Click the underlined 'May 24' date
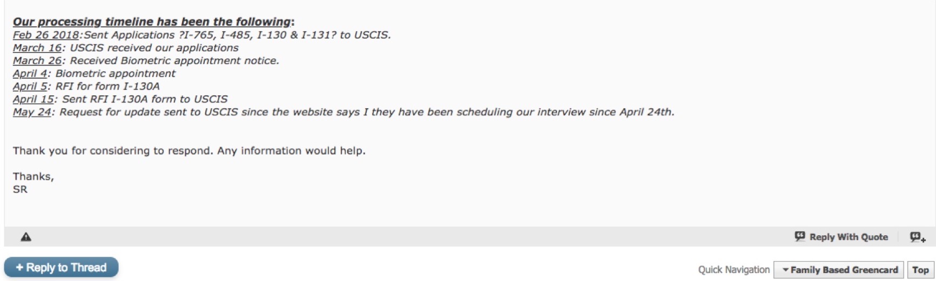The image size is (936, 281). pyautogui.click(x=32, y=113)
